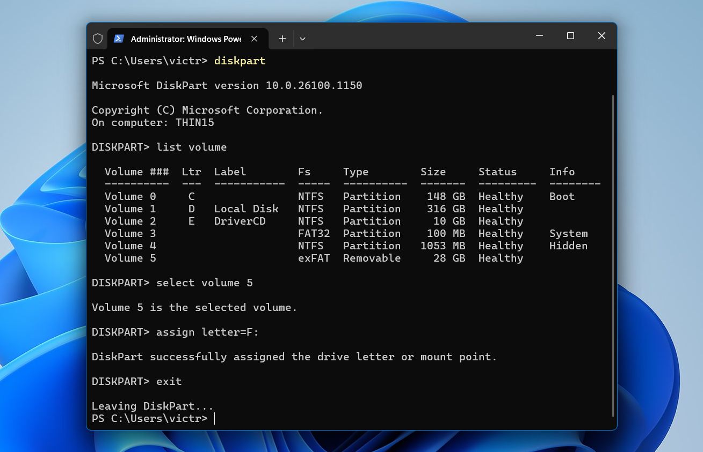This screenshot has width=703, height=452.
Task: Click 'Volume 3' in the volume list
Action: [x=131, y=233]
